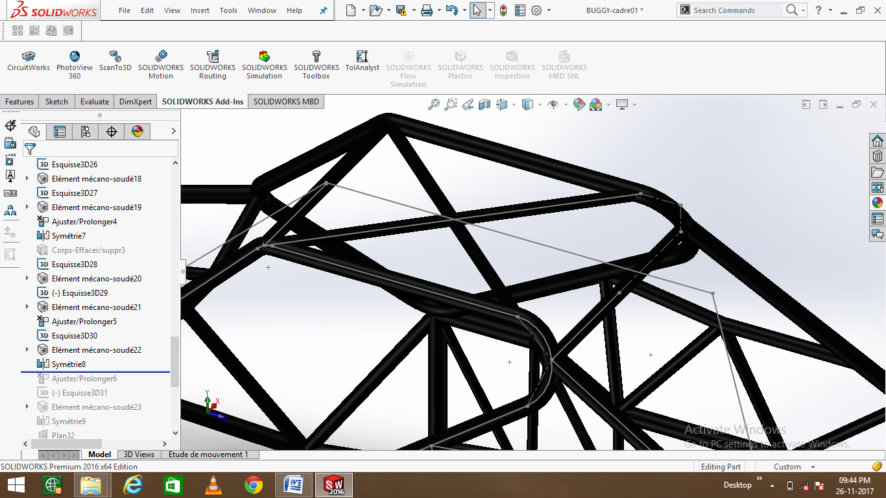This screenshot has width=886, height=498.
Task: Open the Edit Appearance tool
Action: tap(579, 104)
